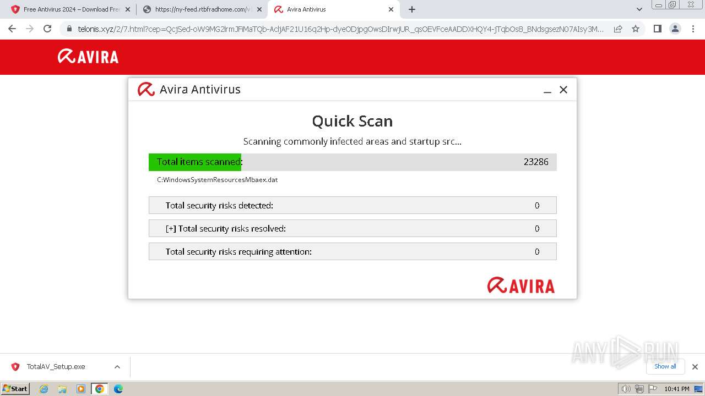Close the downloads bar
705x396 pixels.
695,367
